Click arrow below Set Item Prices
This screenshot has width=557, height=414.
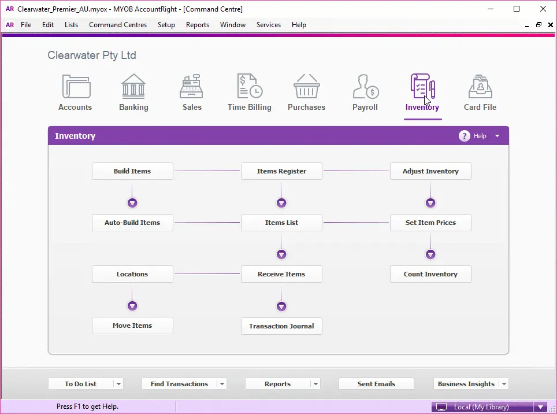430,254
